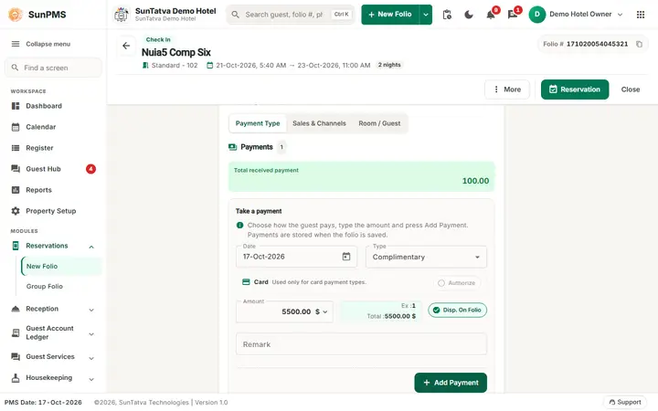The image size is (658, 411).
Task: Click the green New Folio button
Action: 390,15
